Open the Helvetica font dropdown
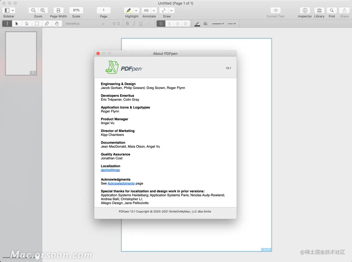Image resolution: width=352 pixels, height=262 pixels. pos(85,23)
